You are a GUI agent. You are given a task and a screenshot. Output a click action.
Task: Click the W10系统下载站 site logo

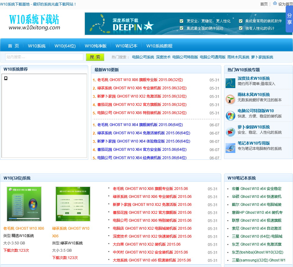point(34,22)
